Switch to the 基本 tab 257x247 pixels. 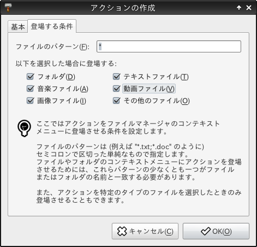point(18,27)
